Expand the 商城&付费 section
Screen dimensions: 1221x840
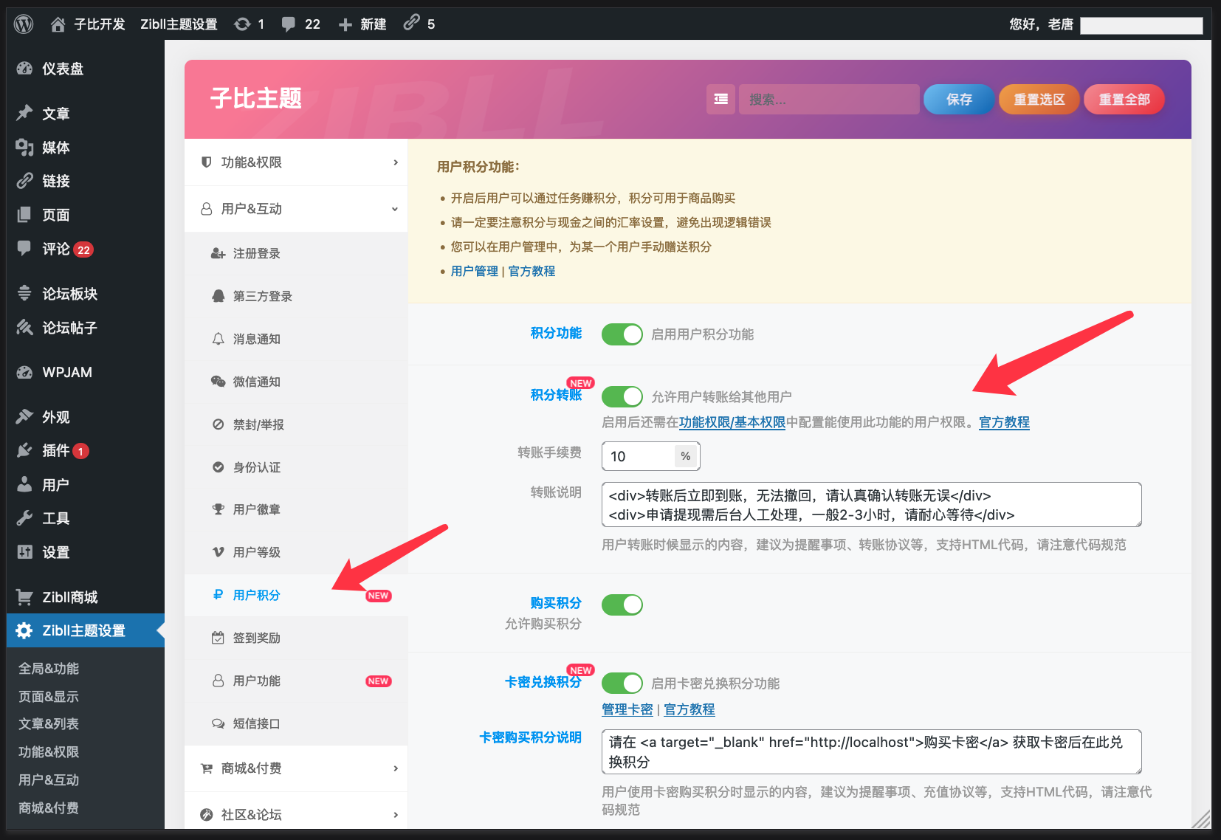tap(295, 768)
